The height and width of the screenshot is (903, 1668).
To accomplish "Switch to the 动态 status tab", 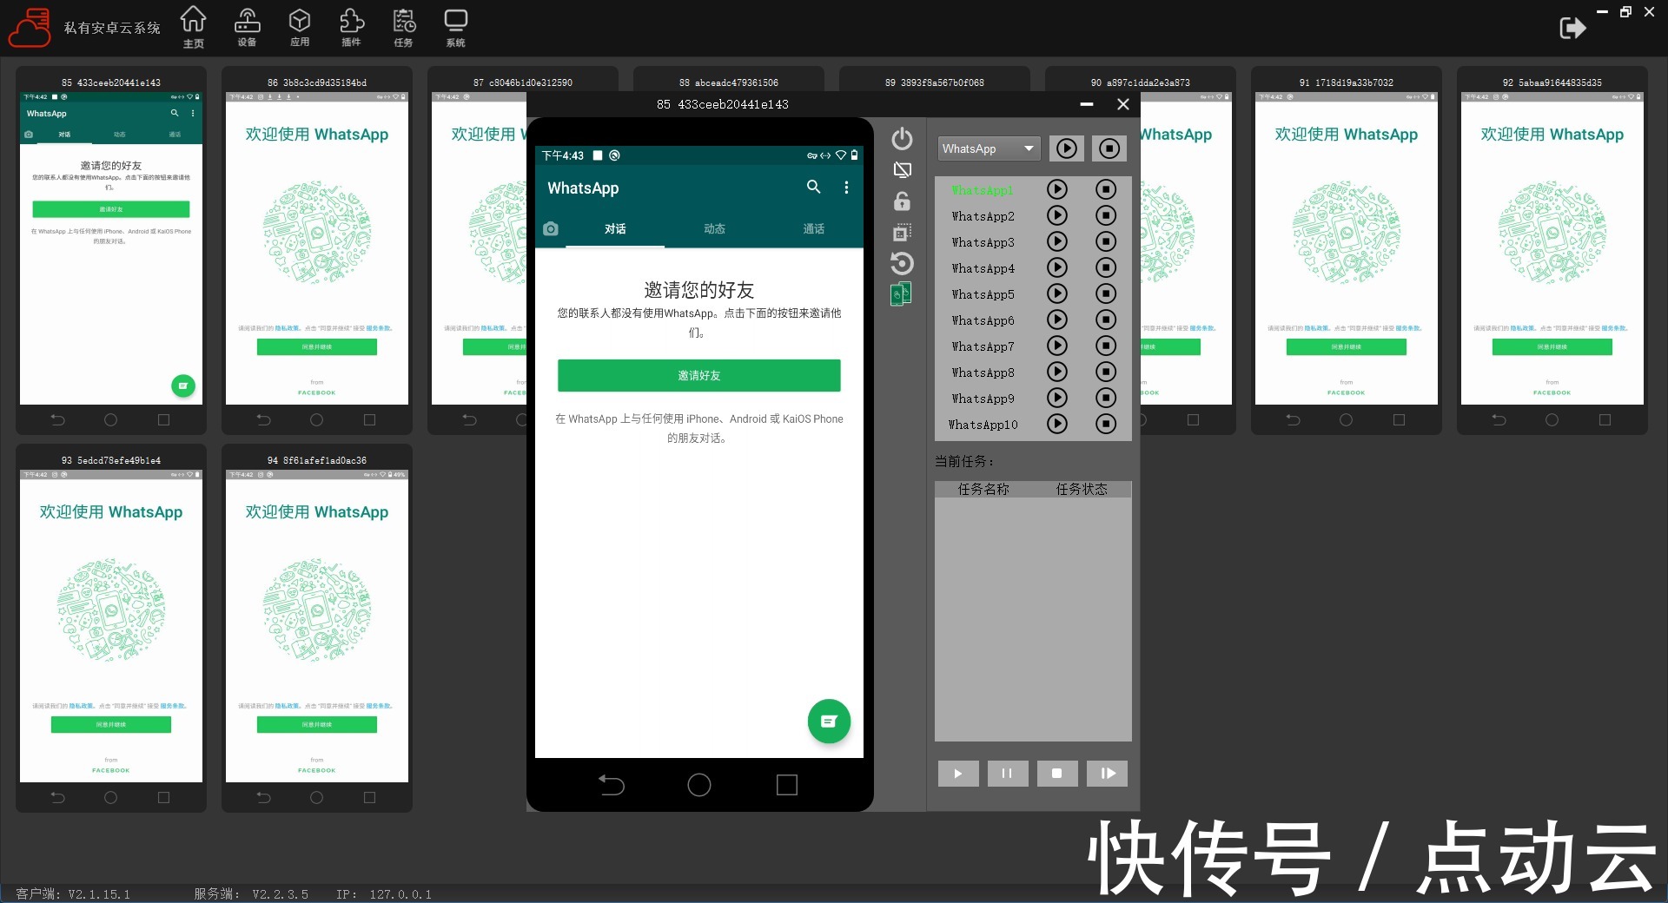I will [714, 229].
